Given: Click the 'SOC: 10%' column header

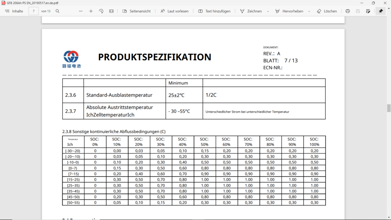Looking at the screenshot, I should click(116, 142).
